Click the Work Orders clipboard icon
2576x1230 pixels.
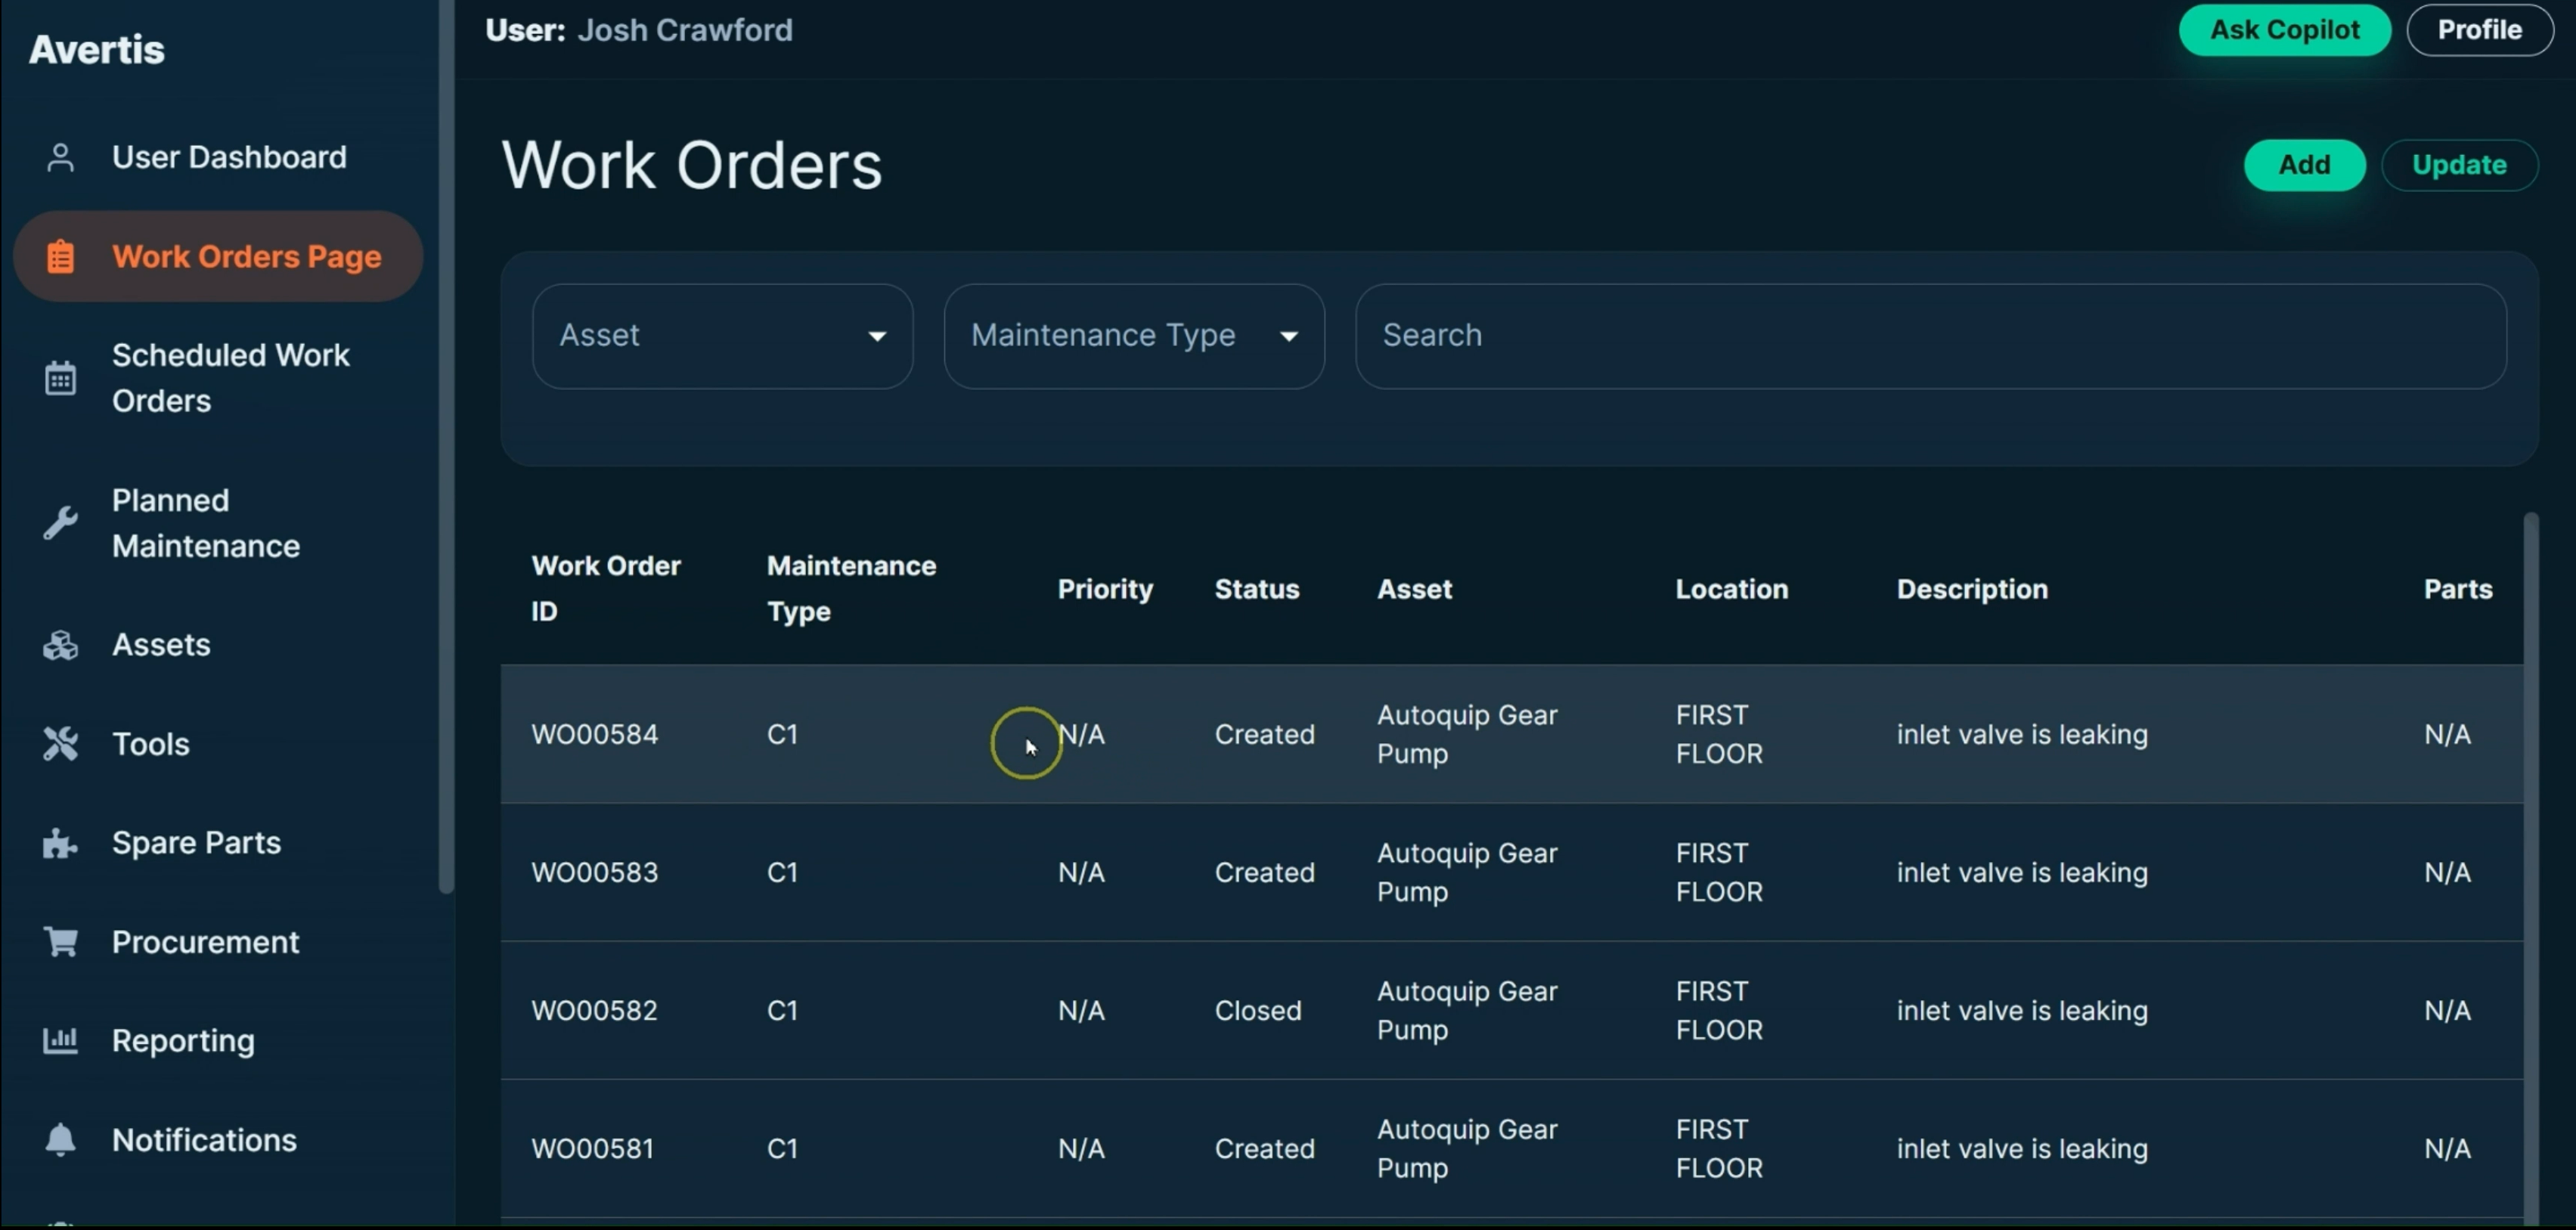[x=61, y=256]
